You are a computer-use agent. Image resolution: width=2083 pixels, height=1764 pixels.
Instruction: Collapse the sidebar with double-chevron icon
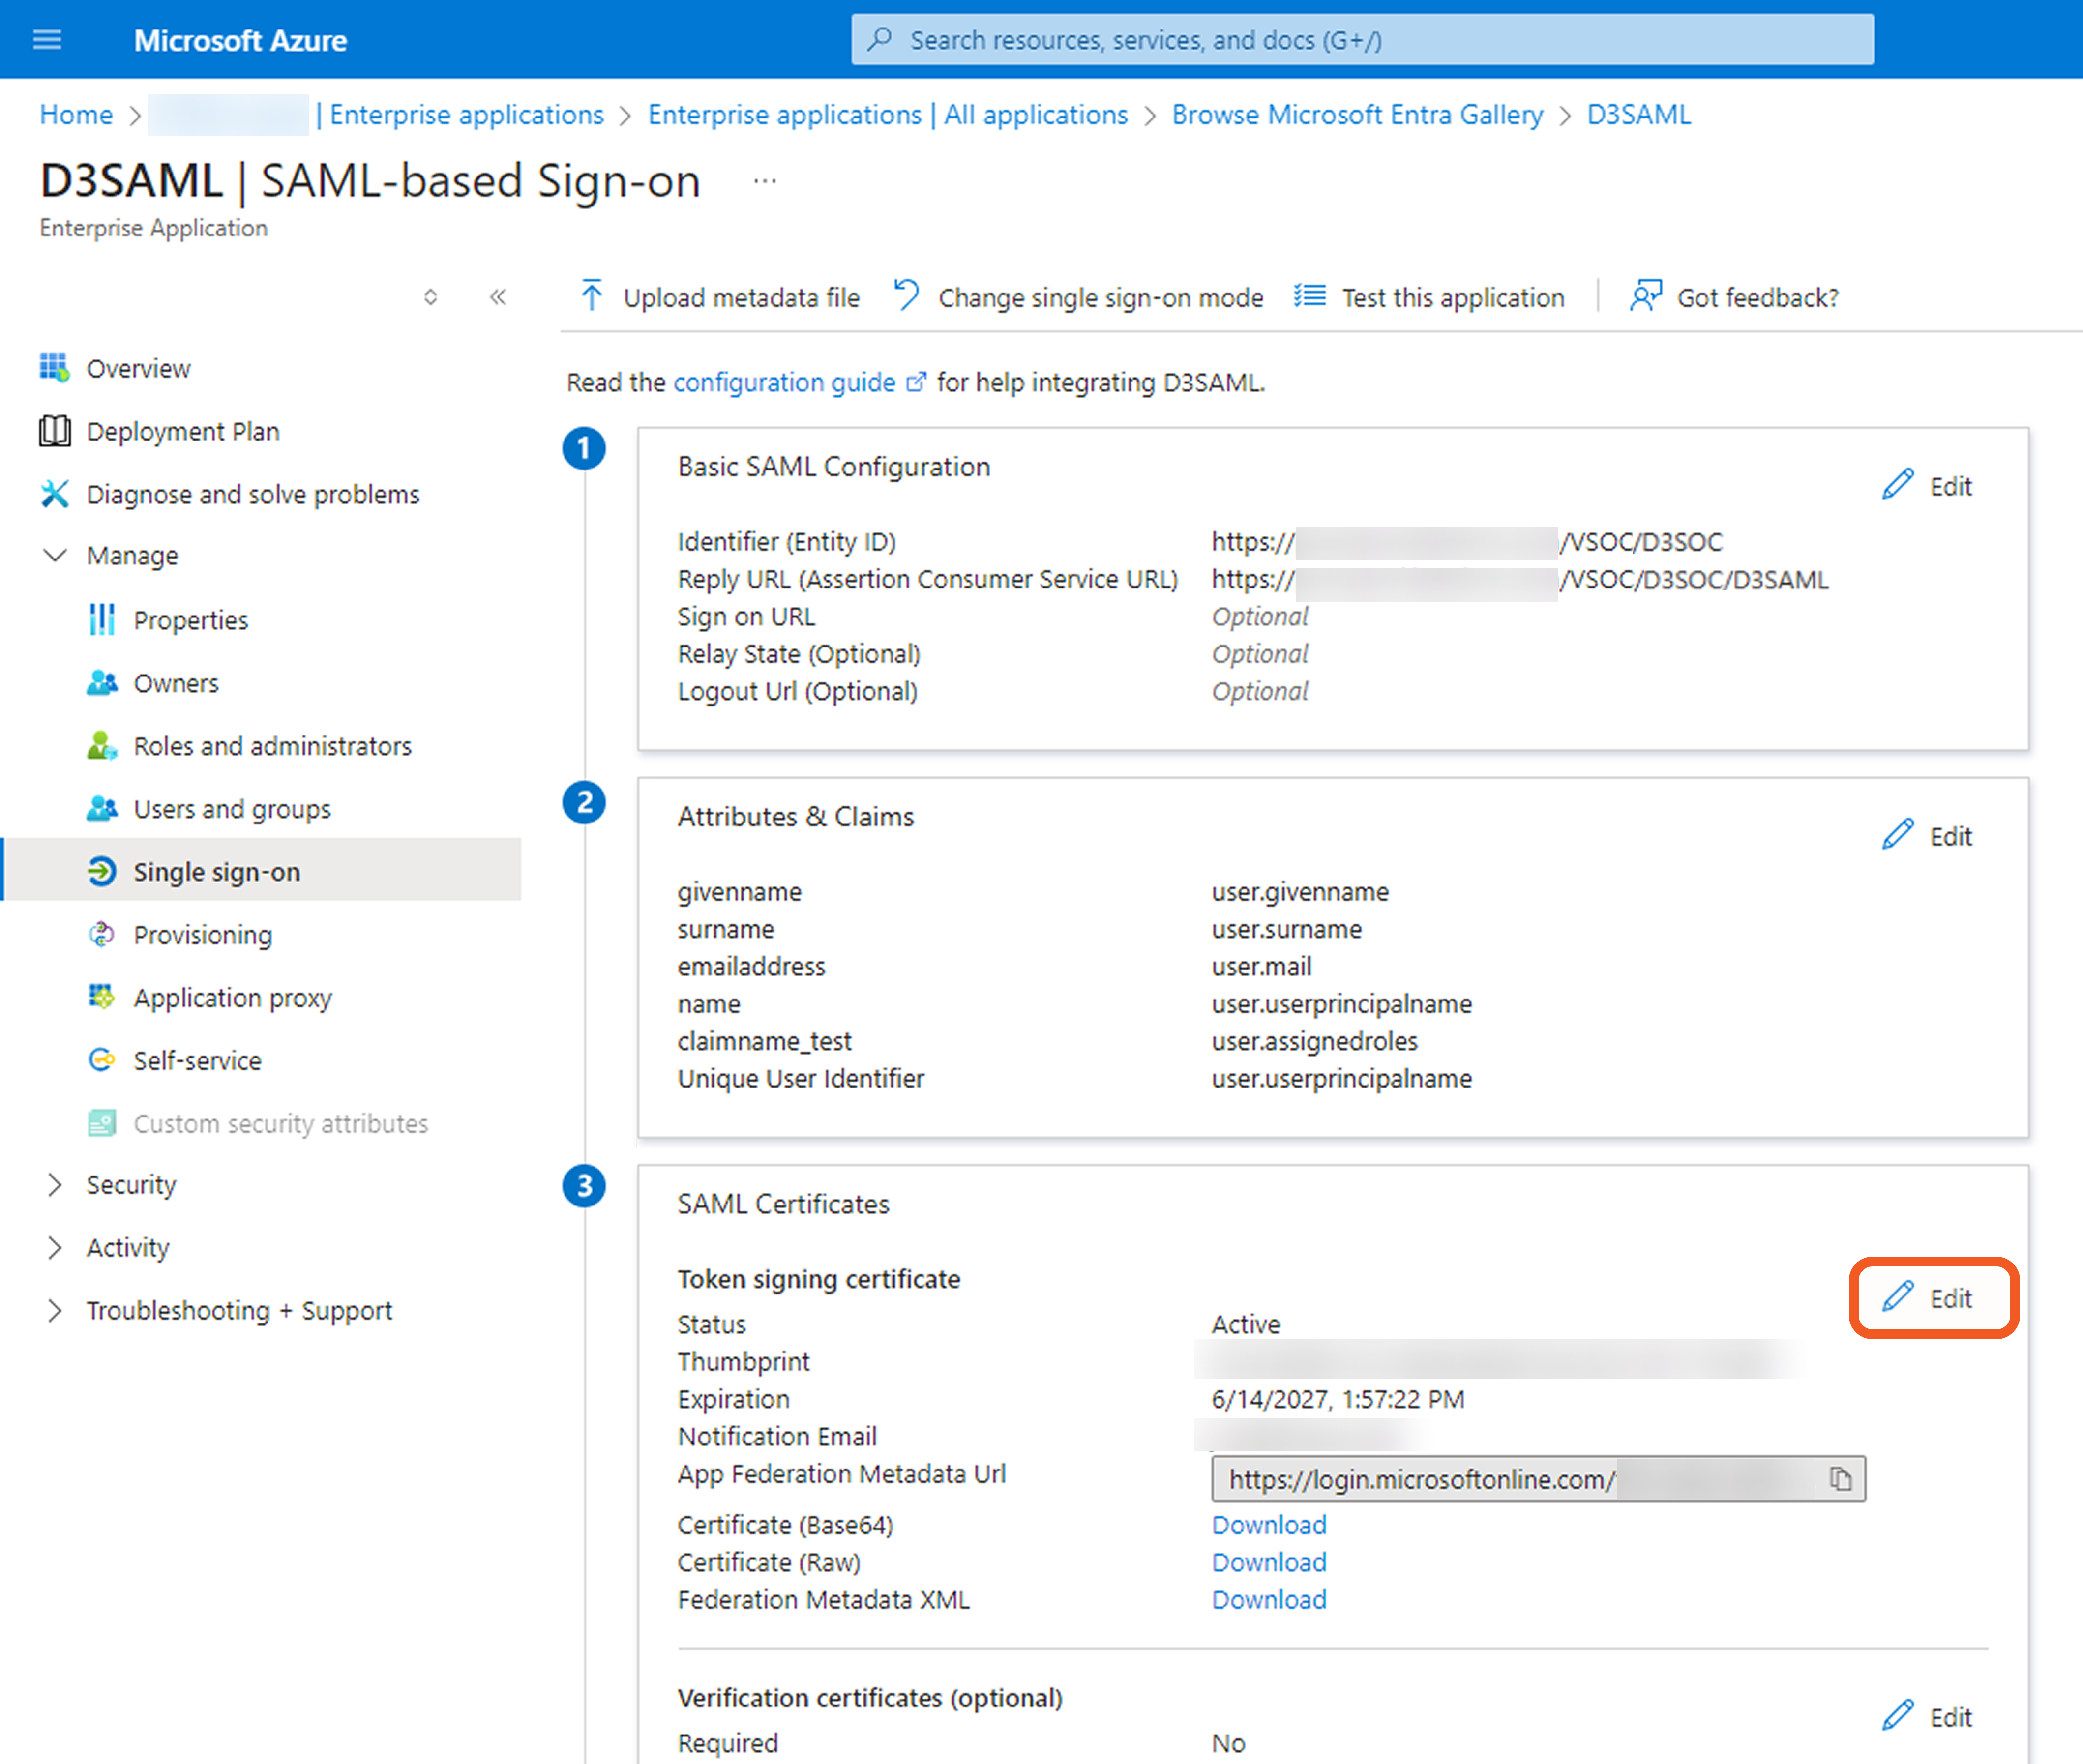[498, 297]
